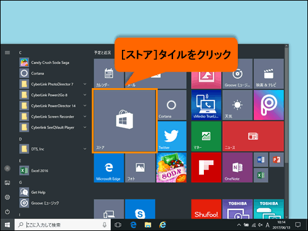Screen dimensions: 308x231
Task: Open the OneNote tile
Action: coord(237,168)
